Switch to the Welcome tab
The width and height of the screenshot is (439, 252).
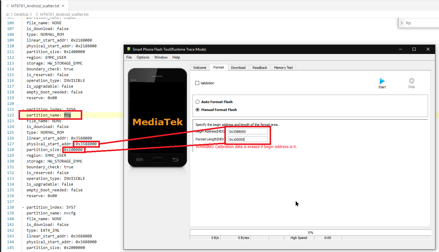pos(200,68)
